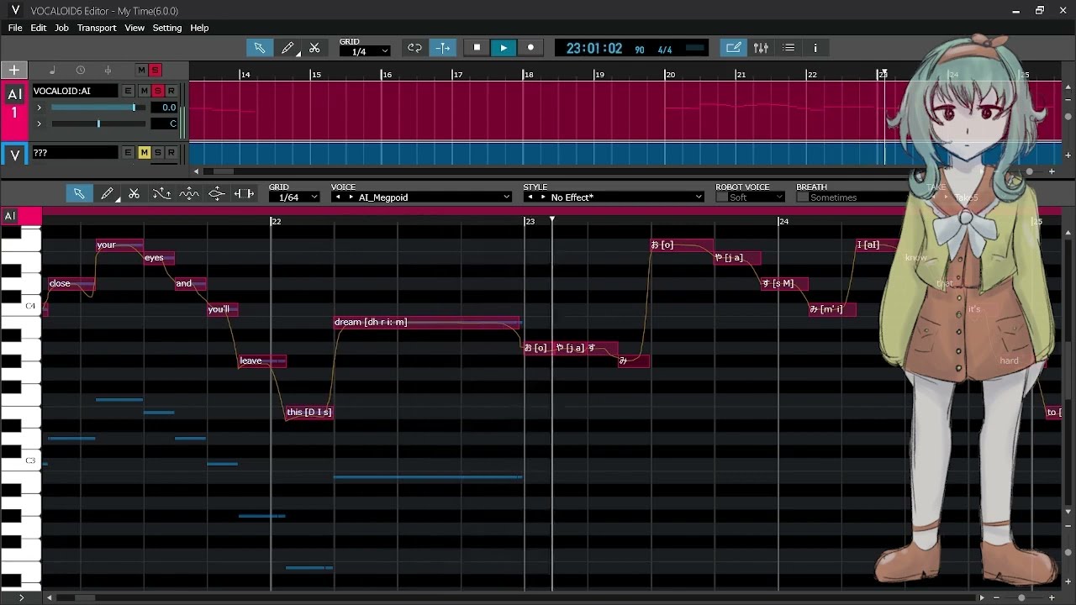This screenshot has height=605, width=1076.
Task: Toggle auto-scroll follow playhead button
Action: coord(443,48)
